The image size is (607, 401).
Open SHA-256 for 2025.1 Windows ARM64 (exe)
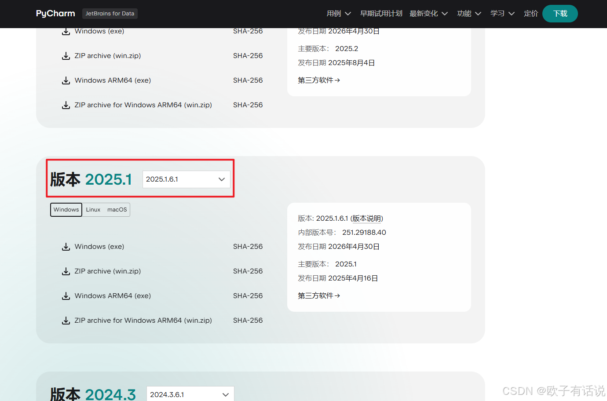[248, 296]
